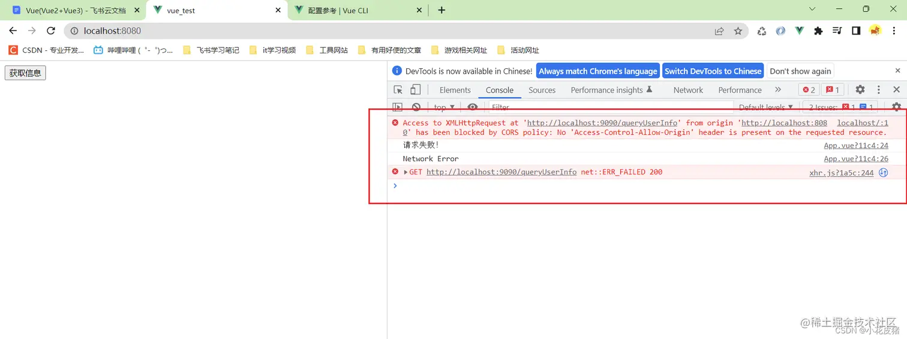Viewport: 907px width, 339px height.
Task: Click the recycle extension icon
Action: 762,31
